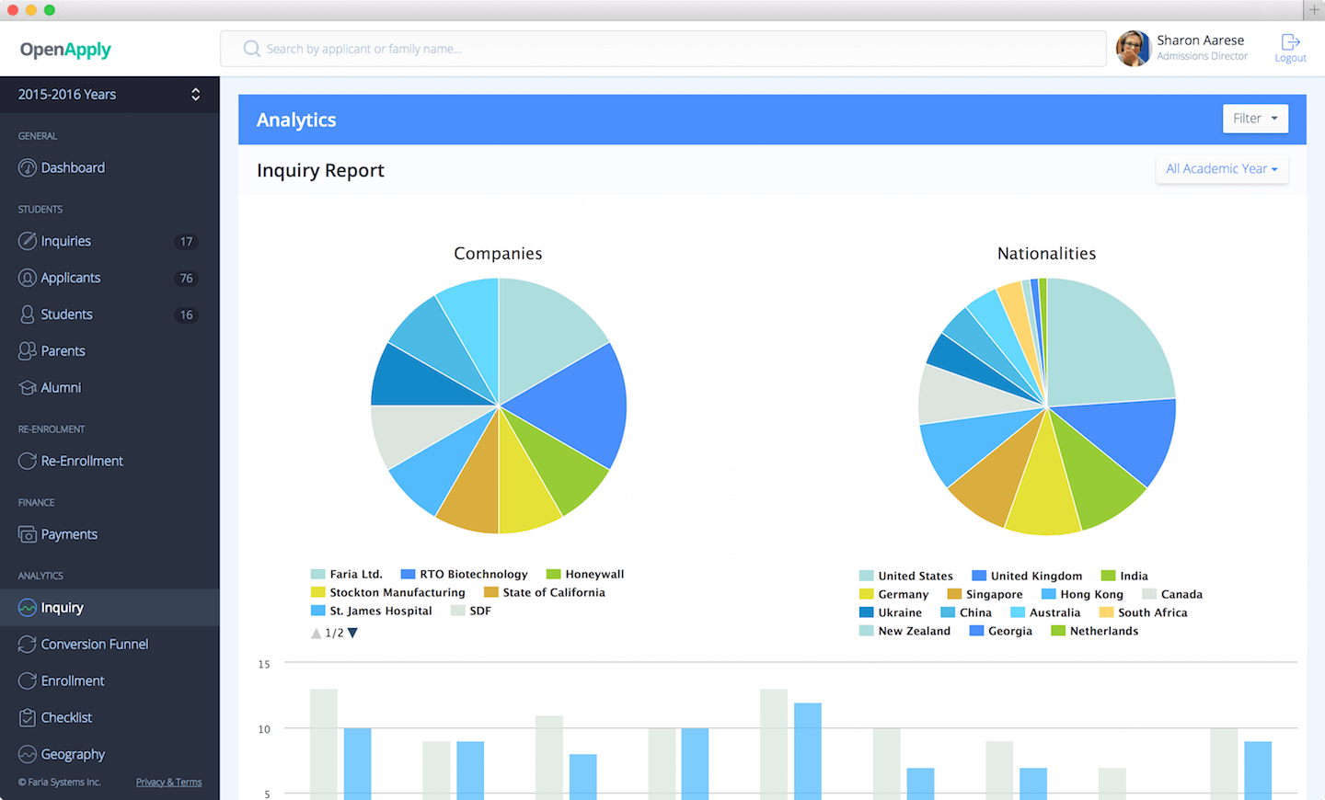1325x800 pixels.
Task: Toggle Faria Ltd. legend swatch
Action: pyautogui.click(x=317, y=574)
